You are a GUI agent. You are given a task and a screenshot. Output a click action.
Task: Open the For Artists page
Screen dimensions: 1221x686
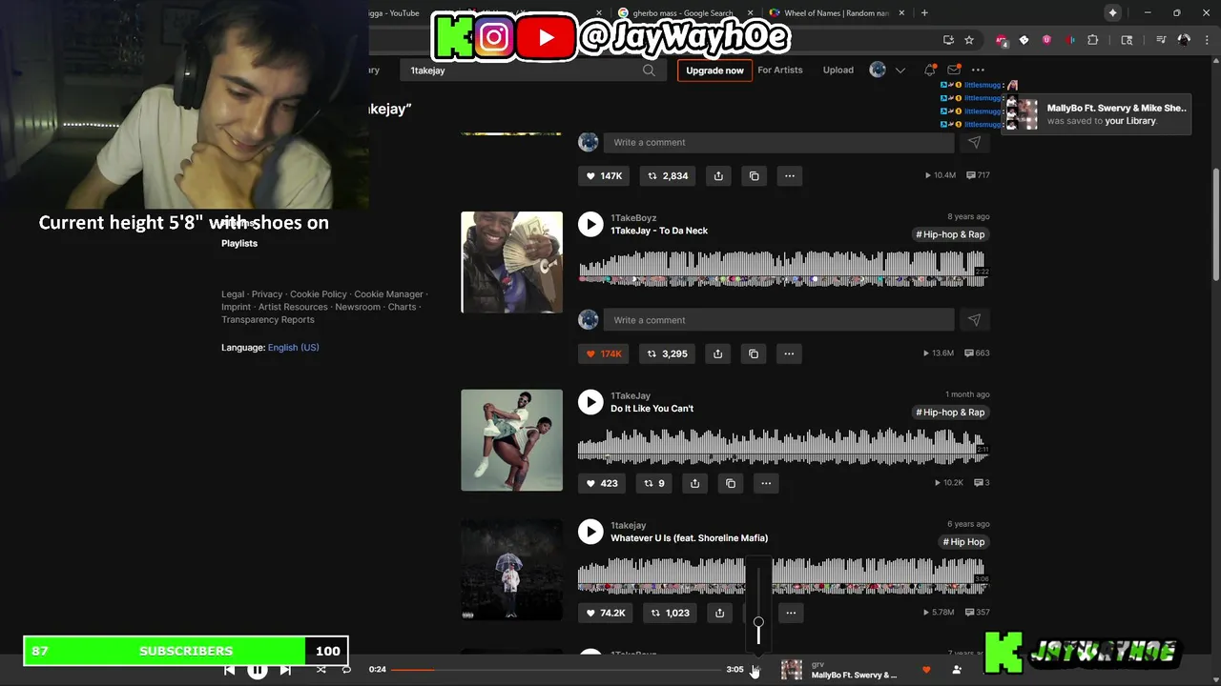click(780, 70)
